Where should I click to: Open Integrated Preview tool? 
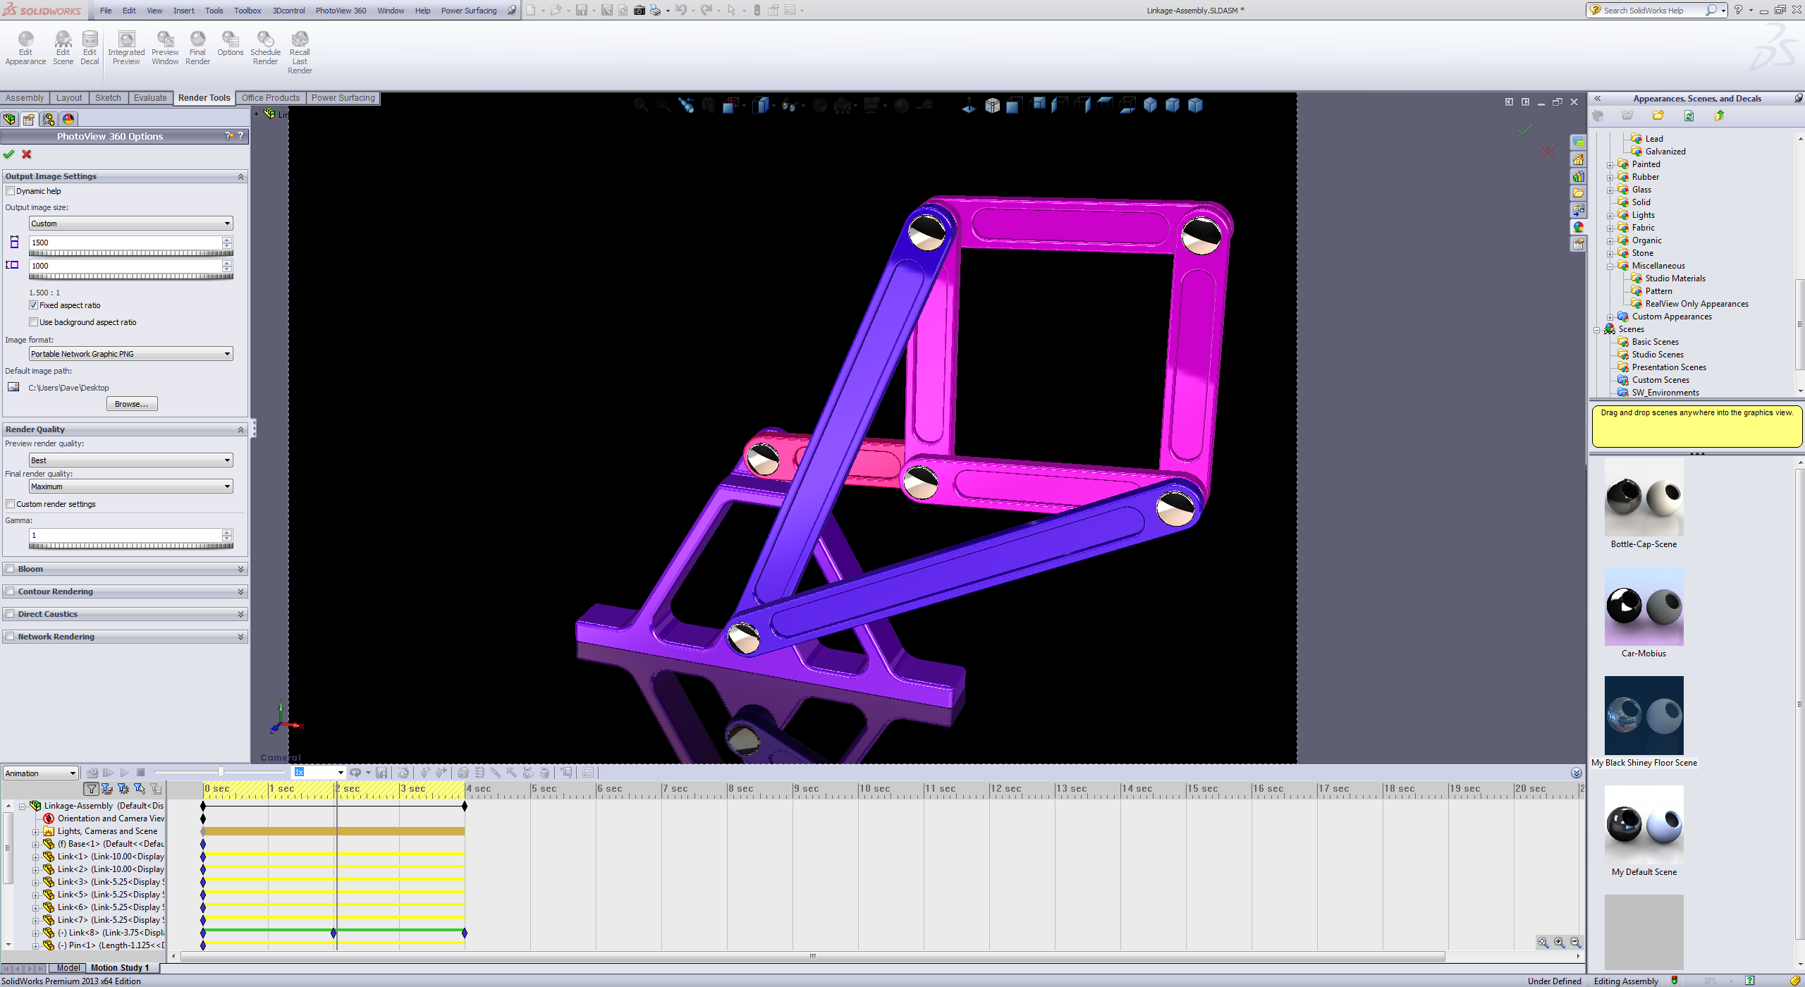(x=126, y=40)
